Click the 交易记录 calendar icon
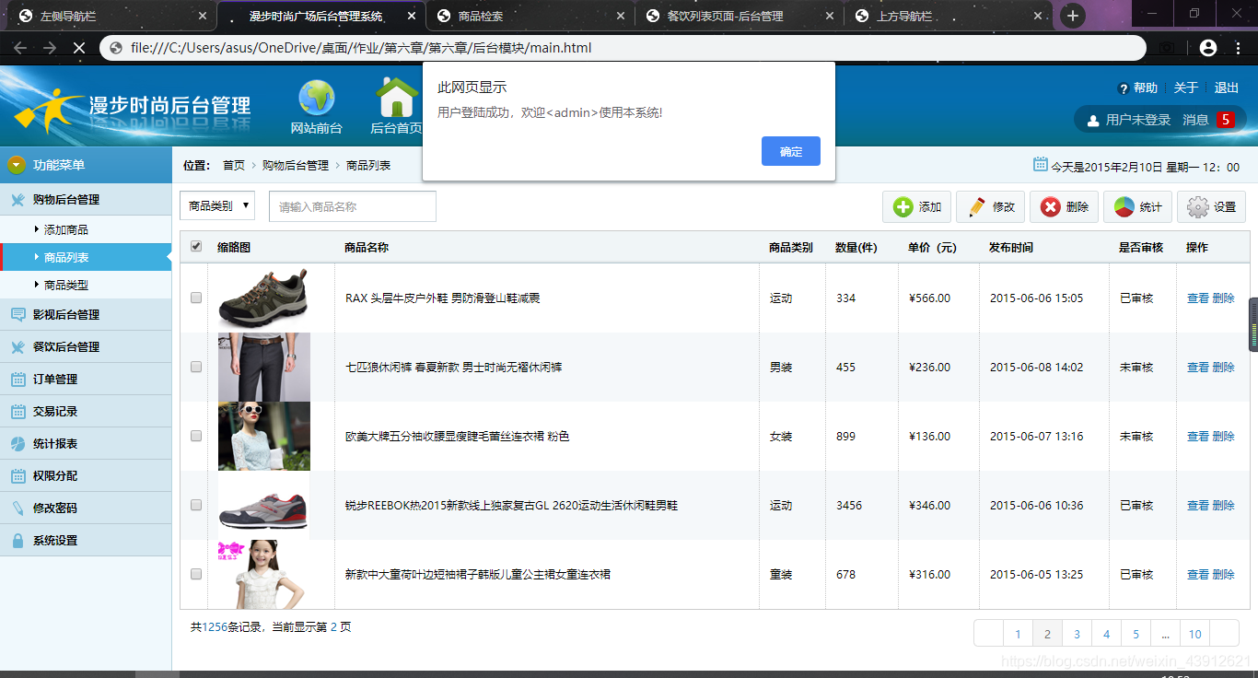1258x678 pixels. 17,412
